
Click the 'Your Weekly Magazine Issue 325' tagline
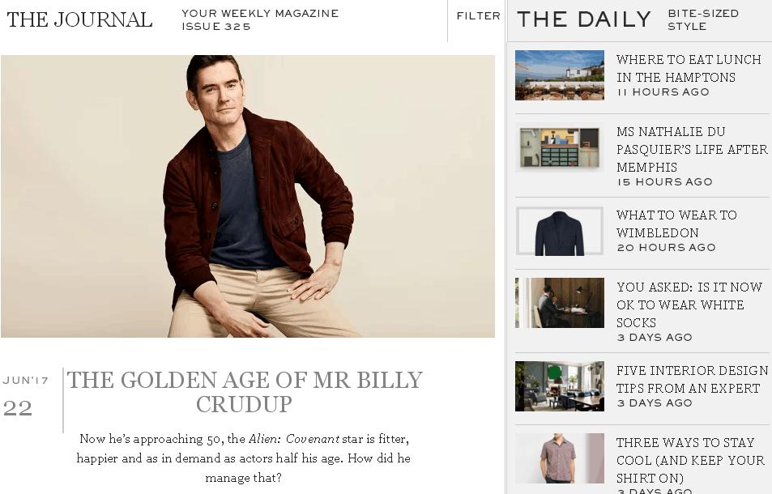pyautogui.click(x=260, y=19)
